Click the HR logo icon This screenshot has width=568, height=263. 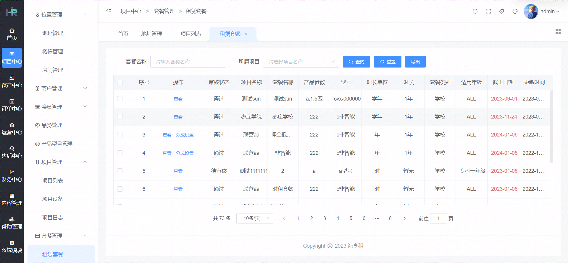click(12, 11)
